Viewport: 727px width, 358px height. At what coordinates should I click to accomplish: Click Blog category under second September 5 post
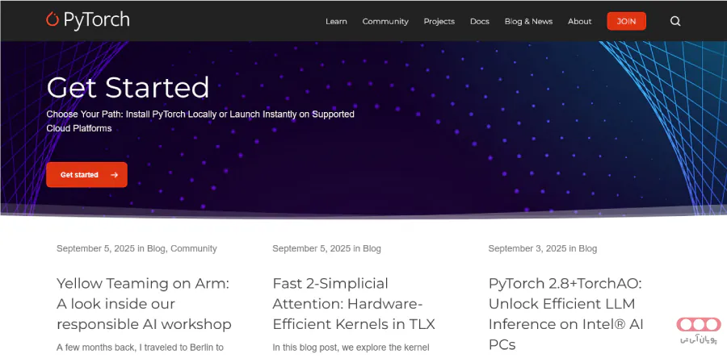pos(372,248)
